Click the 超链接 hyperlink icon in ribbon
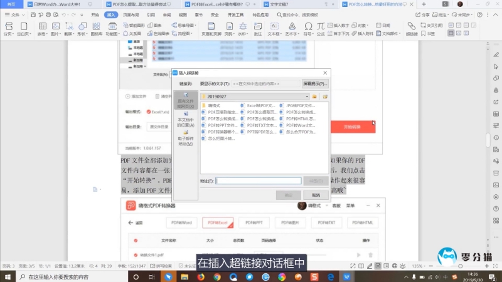The image size is (502, 282). click(412, 29)
